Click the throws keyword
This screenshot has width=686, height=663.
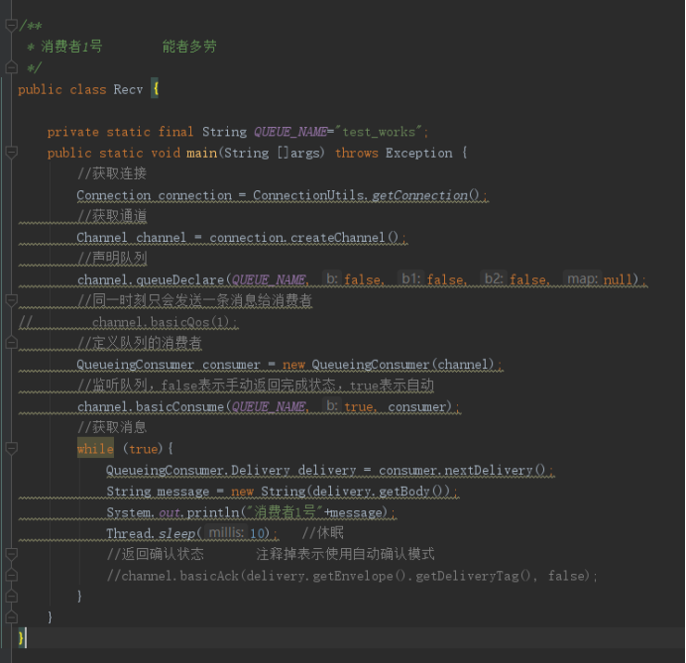click(357, 153)
